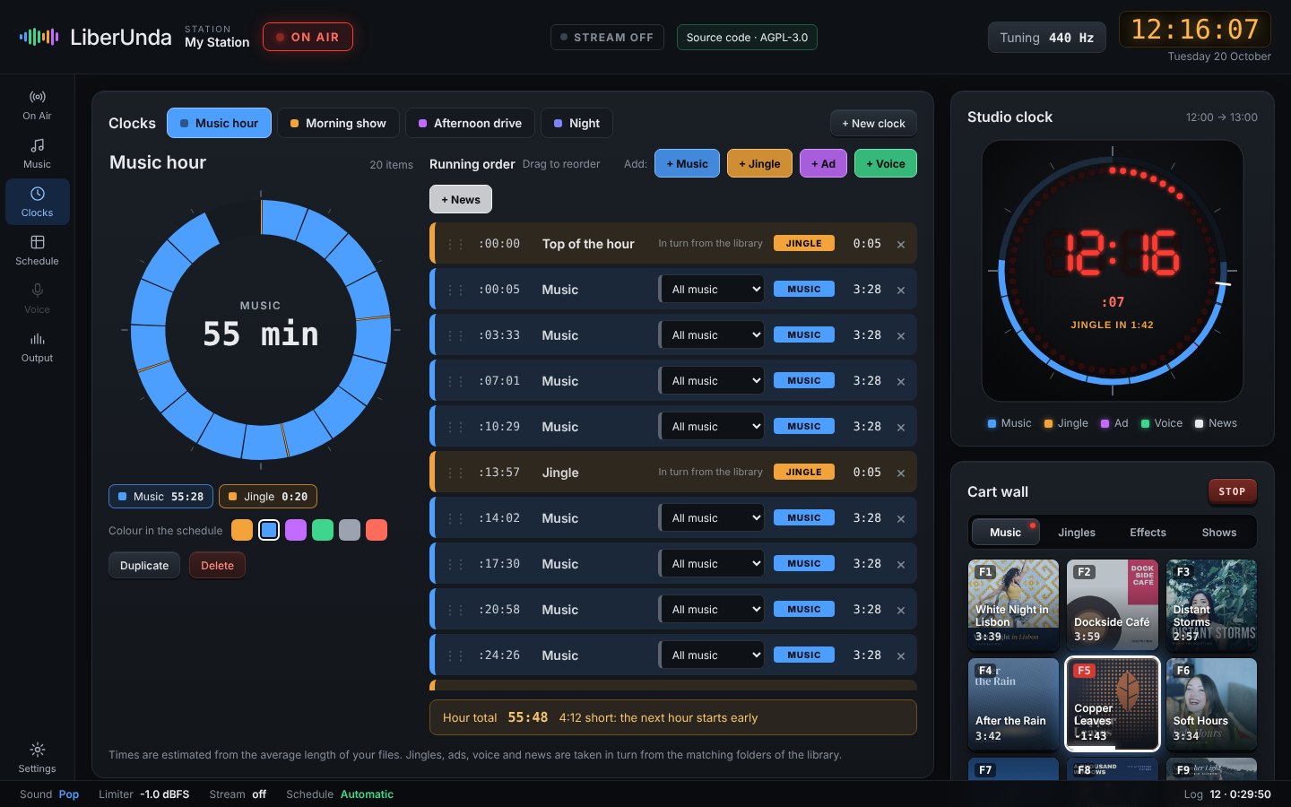Image resolution: width=1291 pixels, height=807 pixels.
Task: Play the Soft Hours cart F6
Action: pos(1211,704)
